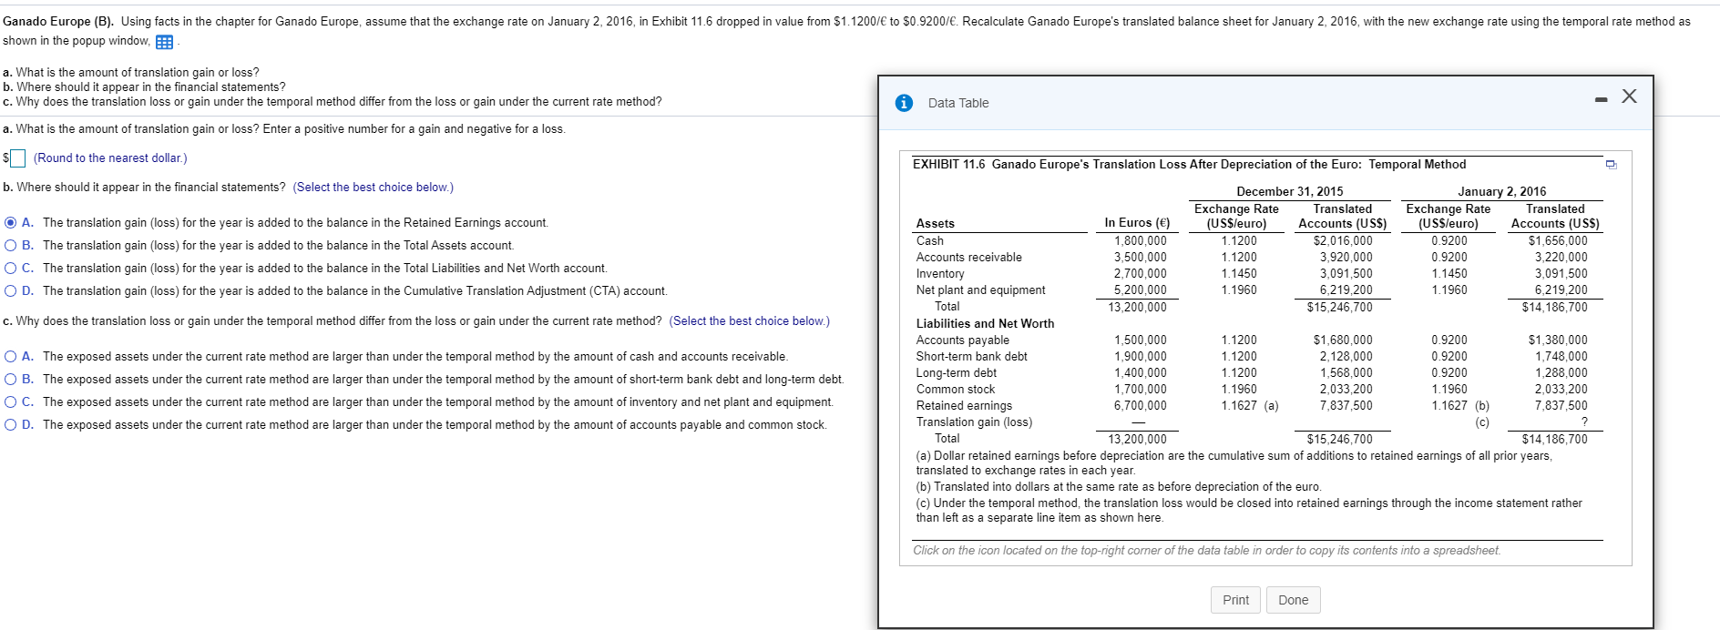Click the blue info icon beside Data Table
The image size is (1720, 630).
point(904,103)
